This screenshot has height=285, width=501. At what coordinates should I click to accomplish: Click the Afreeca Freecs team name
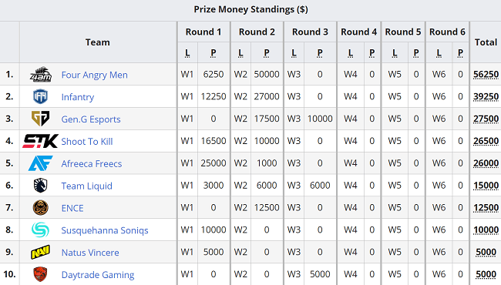(92, 163)
